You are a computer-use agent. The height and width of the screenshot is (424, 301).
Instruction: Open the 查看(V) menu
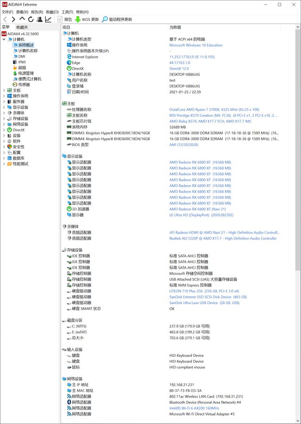[22, 12]
